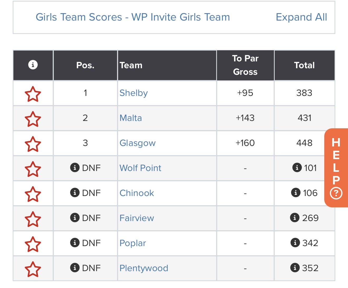
Task: Click the info icon next to total 269
Action: pos(295,218)
